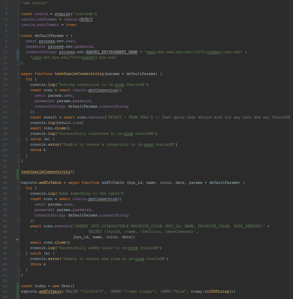Collapse the defaultParams object fold marker
Viewport: 293px width, 299px height.
(x=19, y=36)
